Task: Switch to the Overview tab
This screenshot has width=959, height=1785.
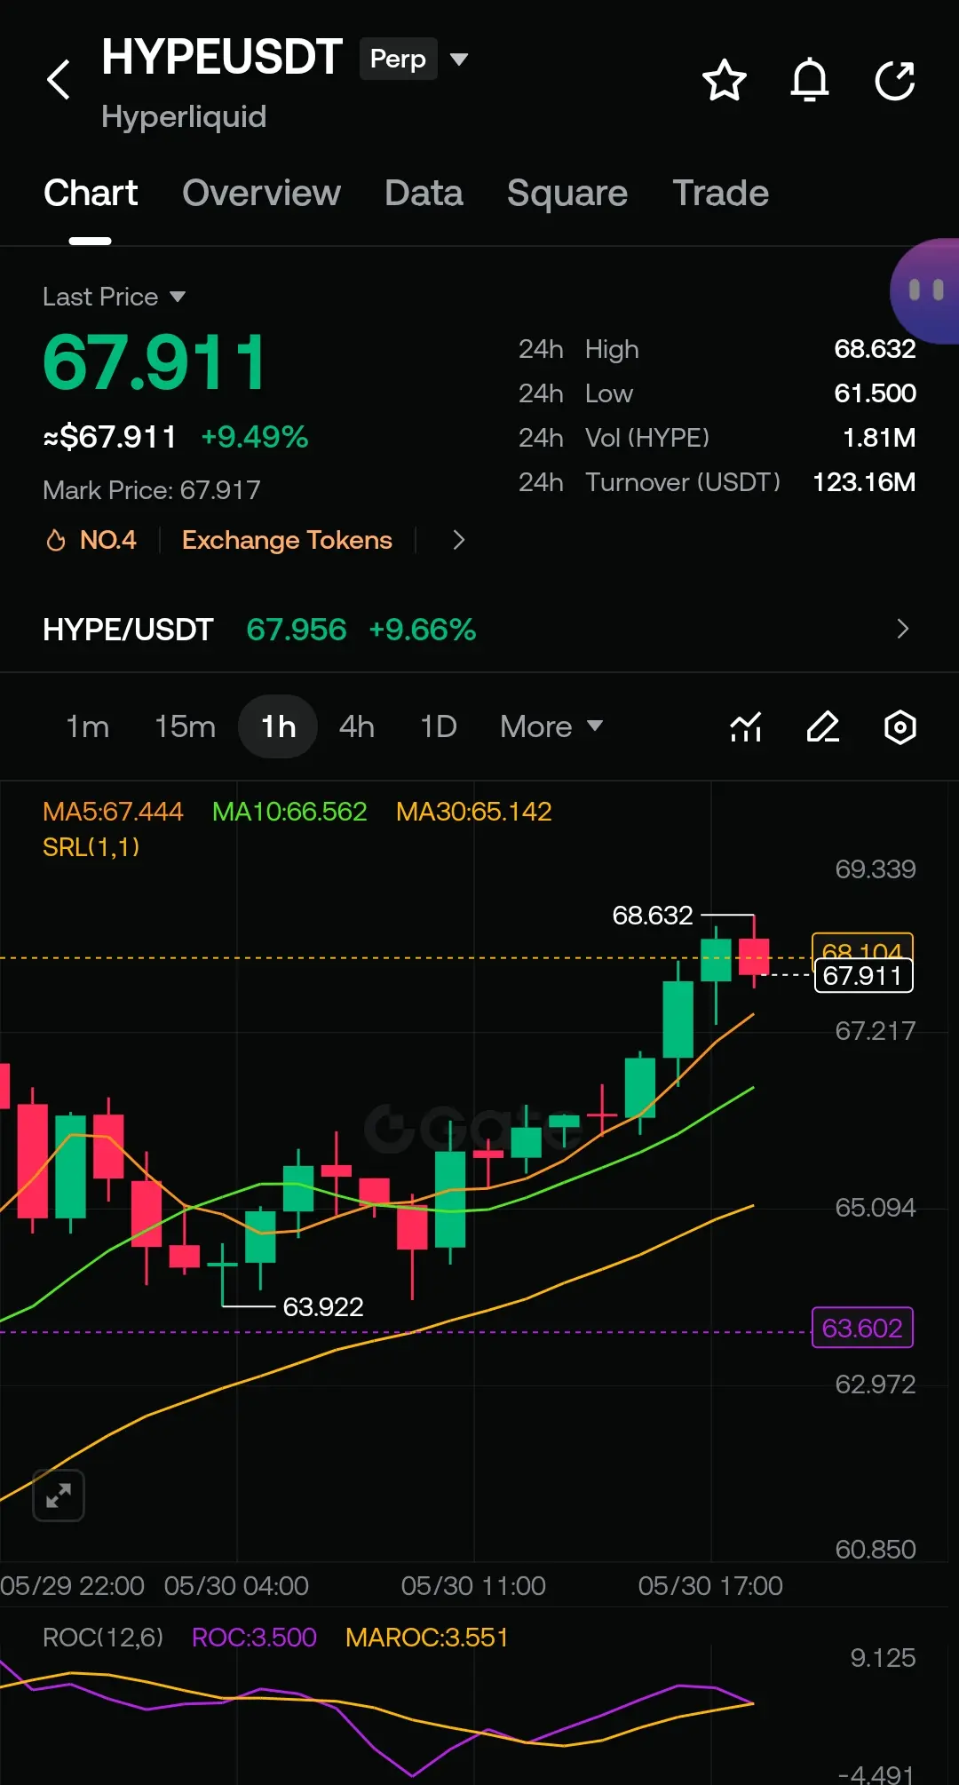Action: click(x=261, y=193)
